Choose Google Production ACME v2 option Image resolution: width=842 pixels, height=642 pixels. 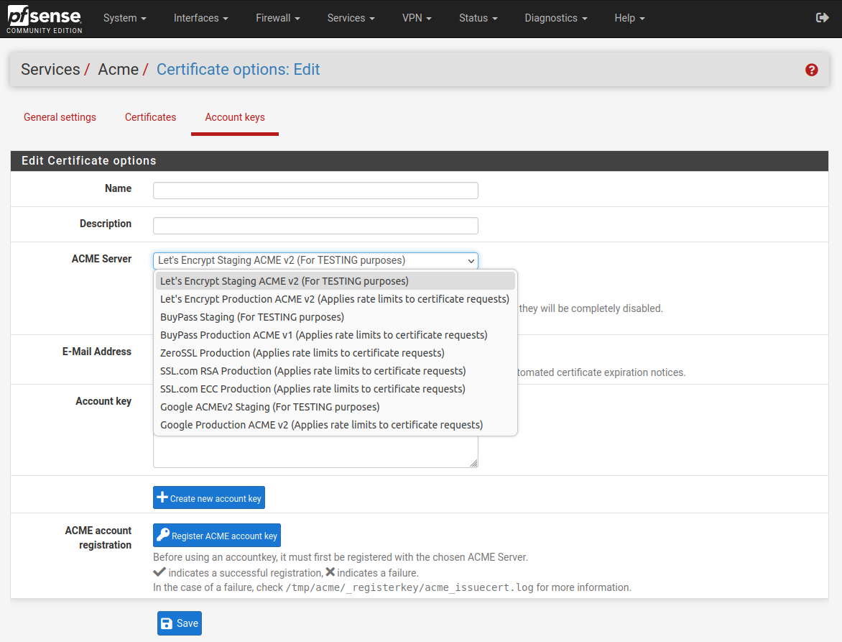coord(335,425)
